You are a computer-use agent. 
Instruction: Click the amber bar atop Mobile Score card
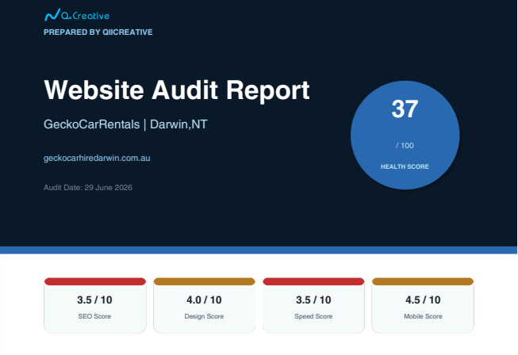tap(423, 281)
